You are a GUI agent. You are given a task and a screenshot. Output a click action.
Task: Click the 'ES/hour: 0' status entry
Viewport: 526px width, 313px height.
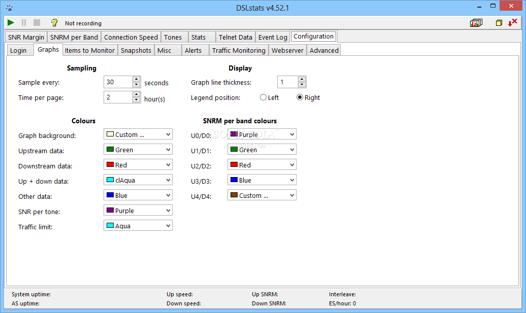343,303
